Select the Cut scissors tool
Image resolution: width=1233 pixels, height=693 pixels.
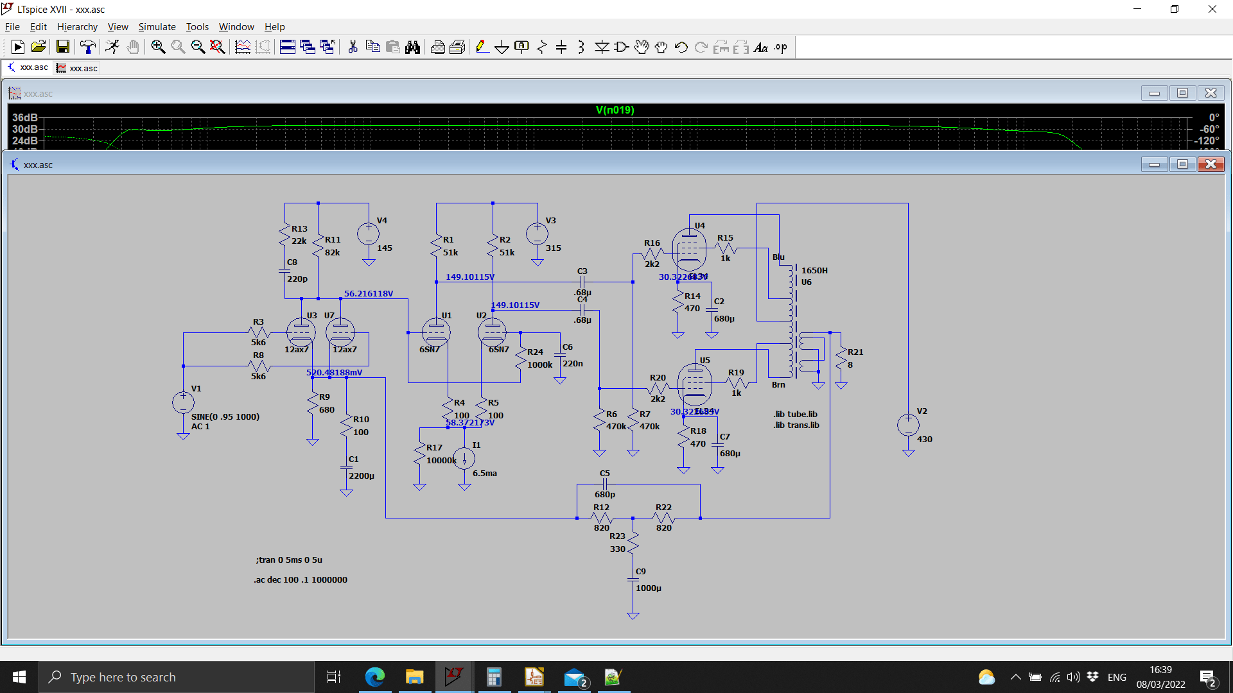pyautogui.click(x=353, y=47)
